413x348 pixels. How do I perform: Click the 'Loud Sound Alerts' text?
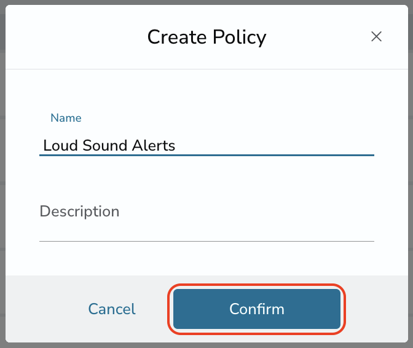(109, 146)
